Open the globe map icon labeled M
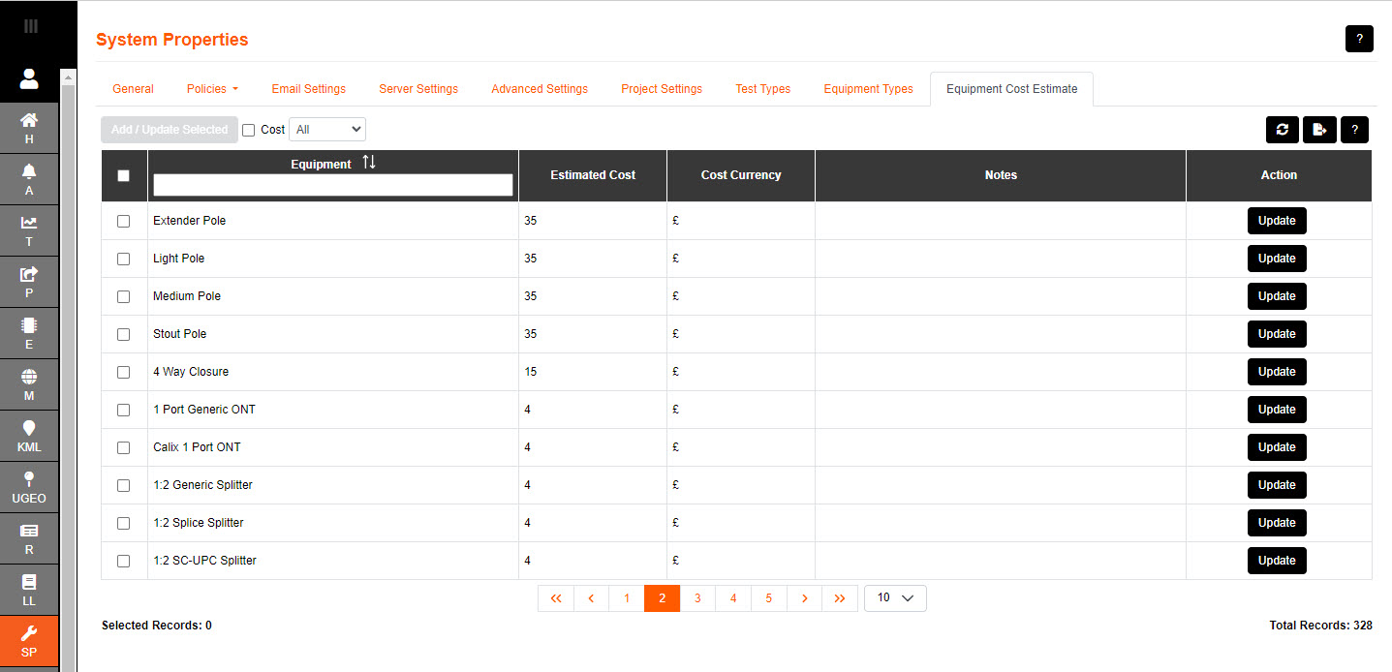The width and height of the screenshot is (1392, 672). [x=29, y=384]
